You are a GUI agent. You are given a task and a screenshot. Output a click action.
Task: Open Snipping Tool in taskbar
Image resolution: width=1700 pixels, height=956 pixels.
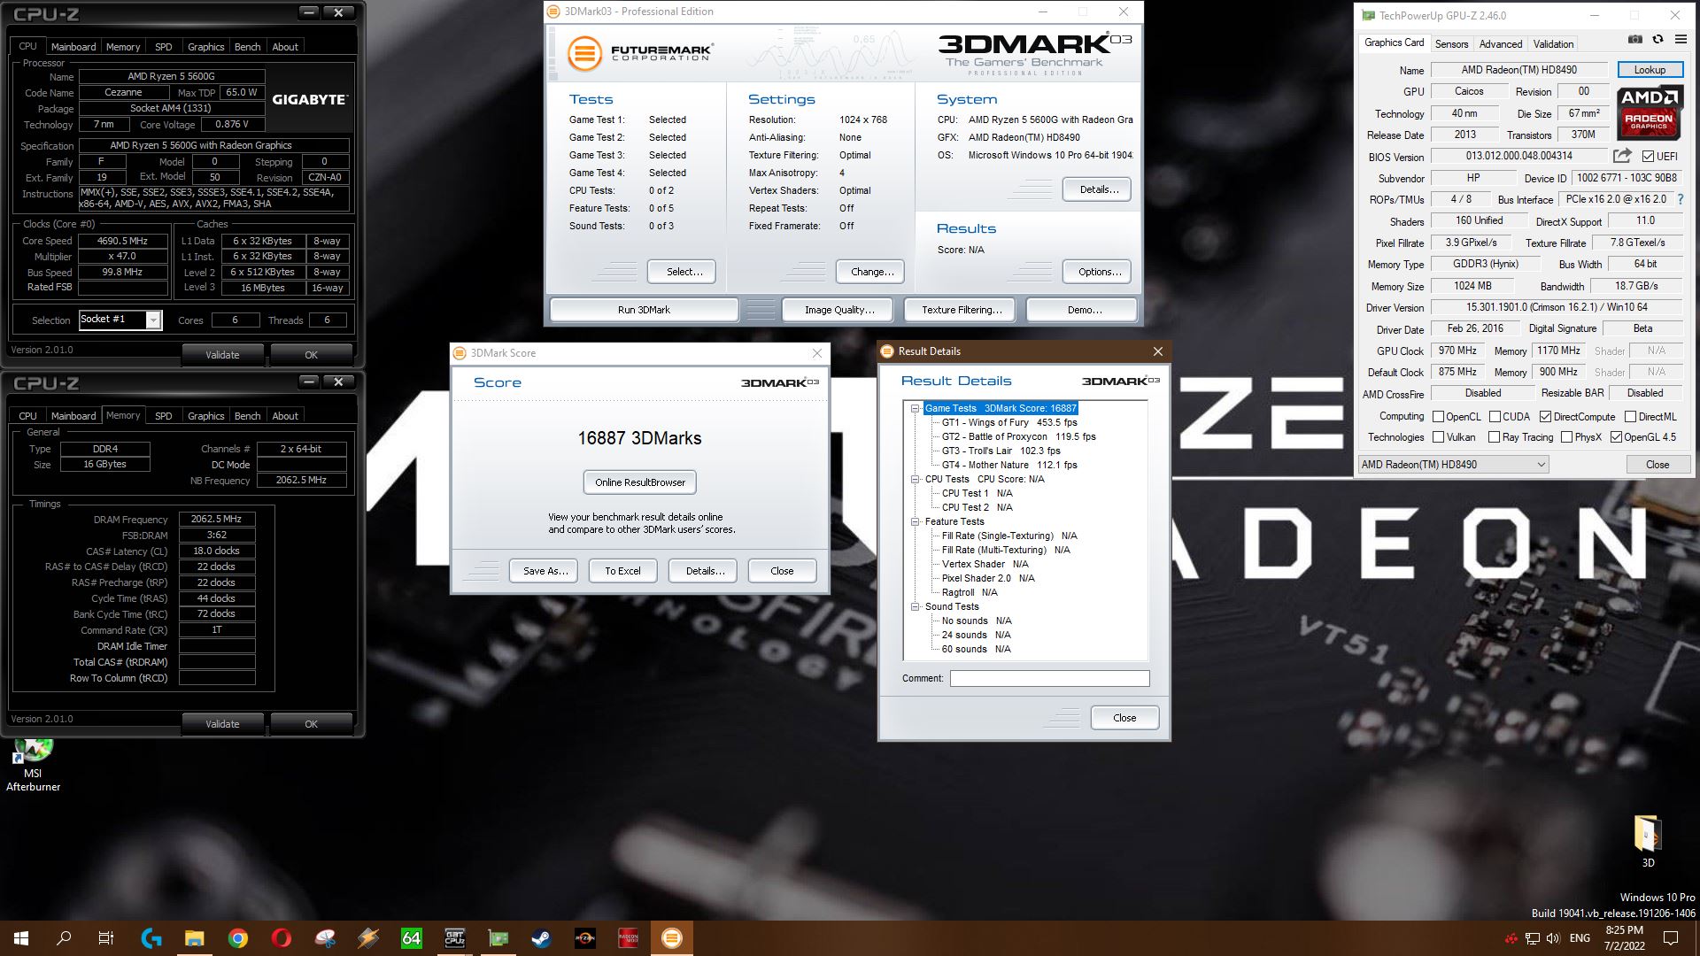tap(325, 938)
